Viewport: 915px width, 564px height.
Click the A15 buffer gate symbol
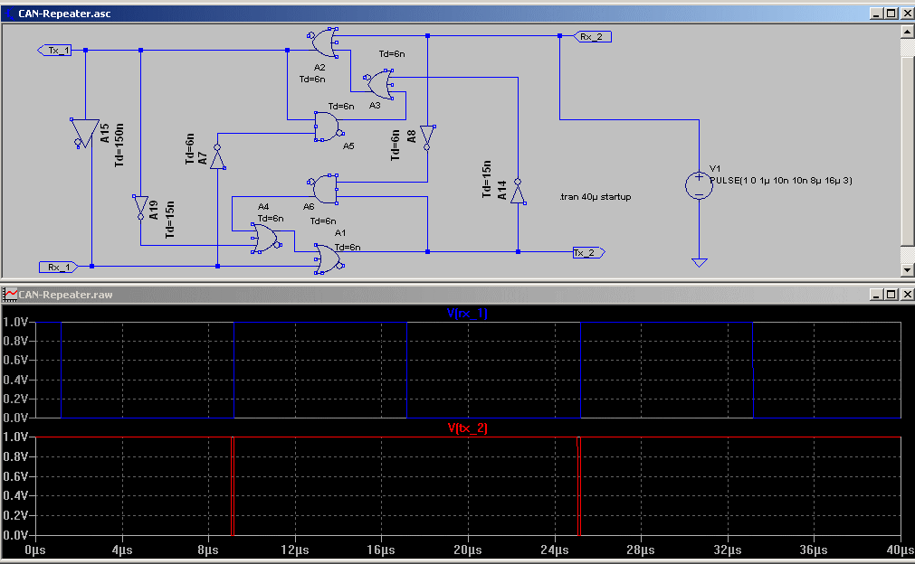[x=84, y=134]
